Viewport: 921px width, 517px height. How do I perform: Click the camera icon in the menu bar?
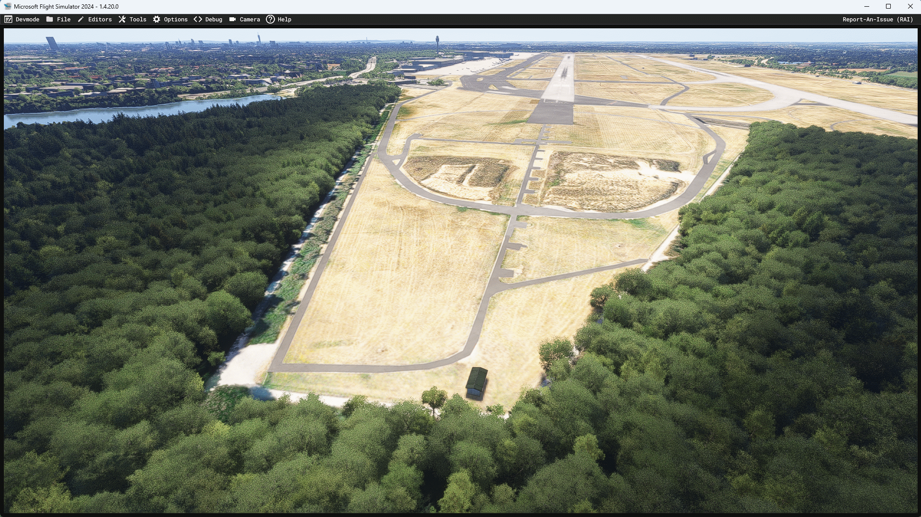(x=232, y=19)
